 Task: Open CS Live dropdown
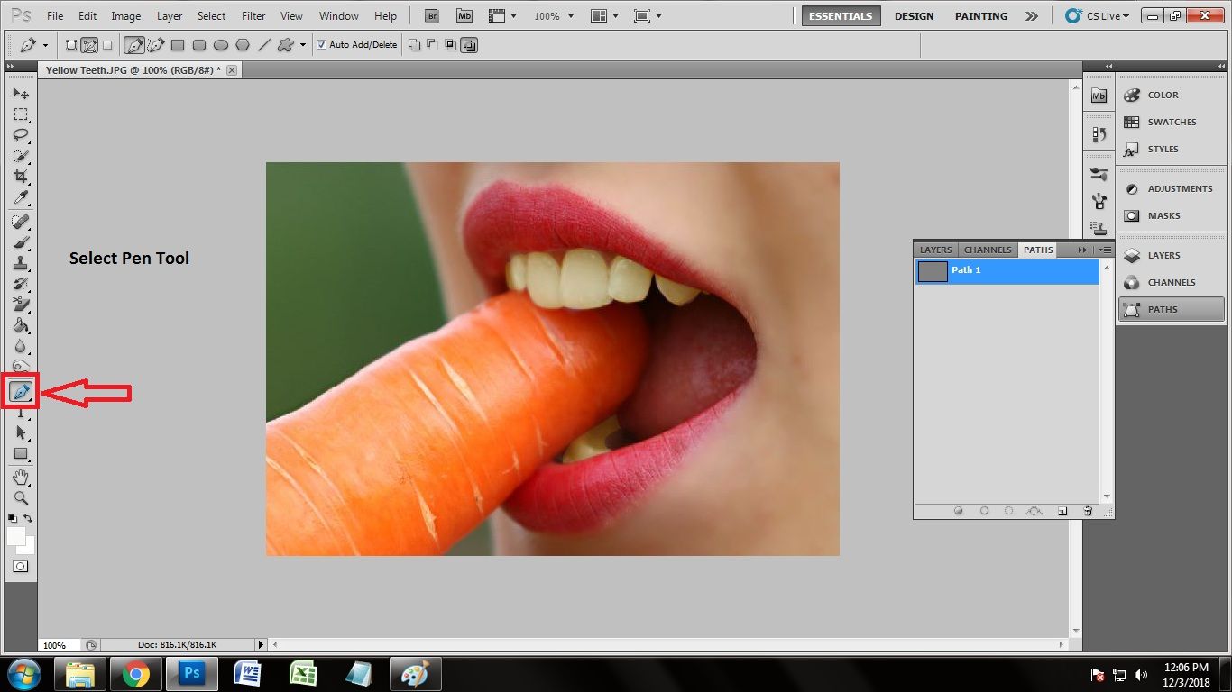1098,16
